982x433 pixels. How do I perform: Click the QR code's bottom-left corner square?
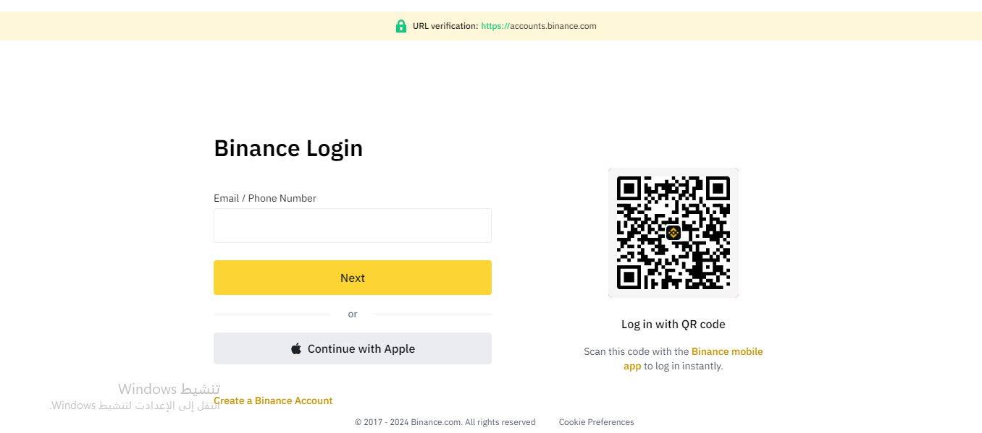coord(629,276)
